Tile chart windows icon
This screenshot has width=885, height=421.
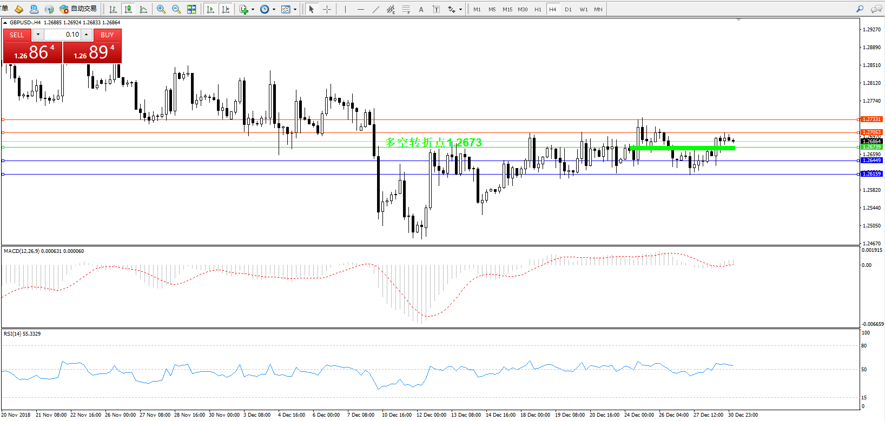point(191,9)
